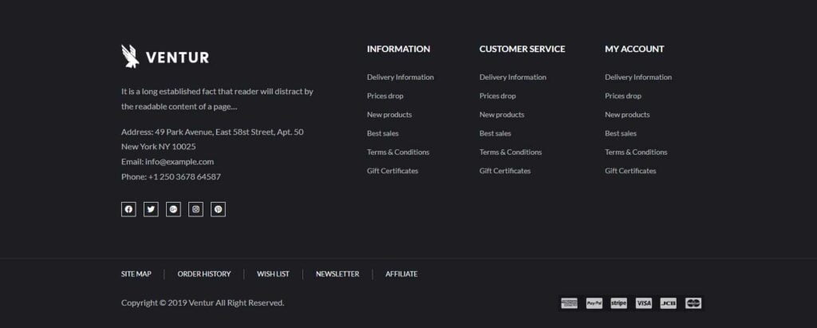Open Site Map in footer menu

coord(136,274)
